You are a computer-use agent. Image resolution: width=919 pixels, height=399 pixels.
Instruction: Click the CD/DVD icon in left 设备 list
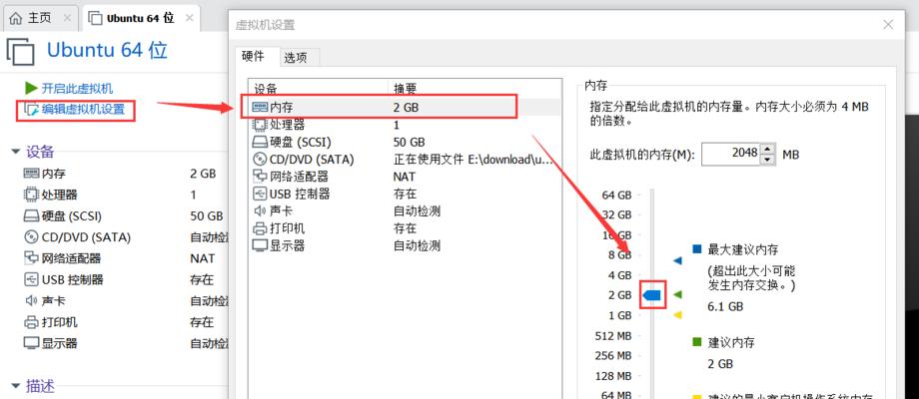[31, 237]
